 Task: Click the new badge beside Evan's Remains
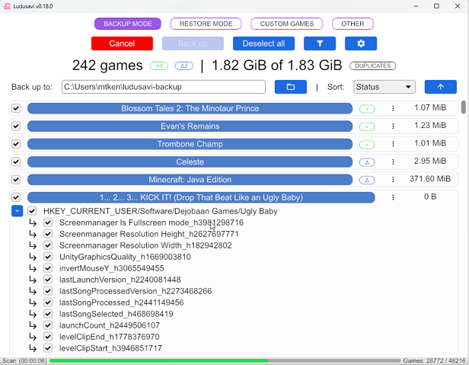click(x=367, y=126)
